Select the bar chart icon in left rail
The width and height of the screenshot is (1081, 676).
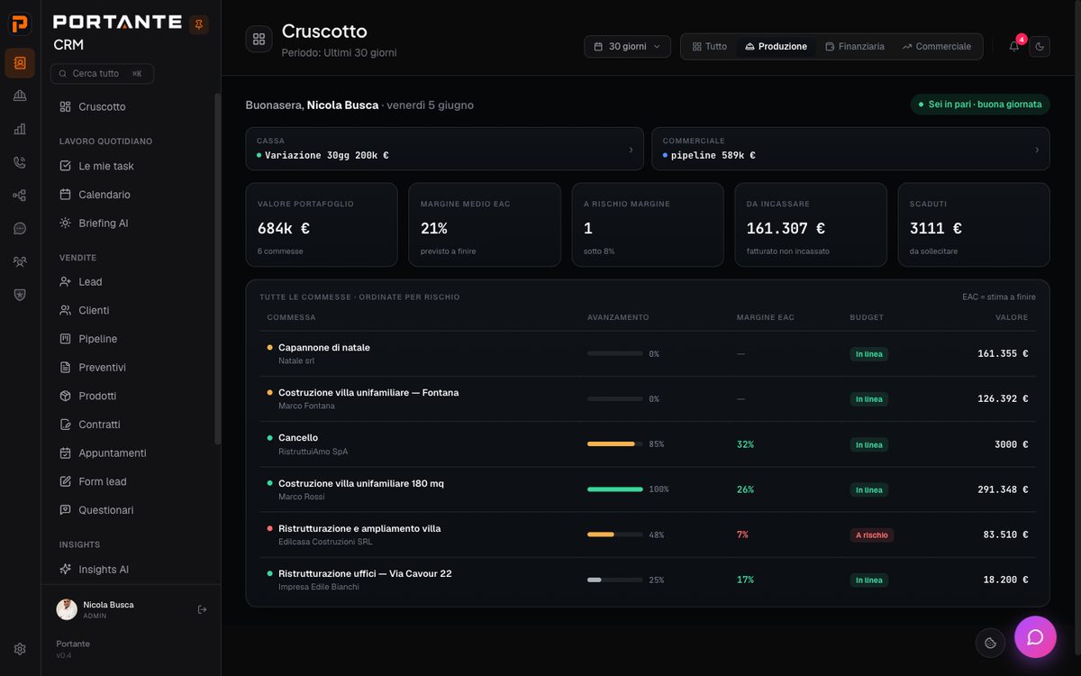coord(20,129)
